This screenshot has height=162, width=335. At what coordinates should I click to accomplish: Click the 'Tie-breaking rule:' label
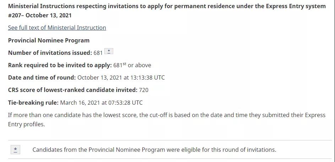click(x=33, y=103)
